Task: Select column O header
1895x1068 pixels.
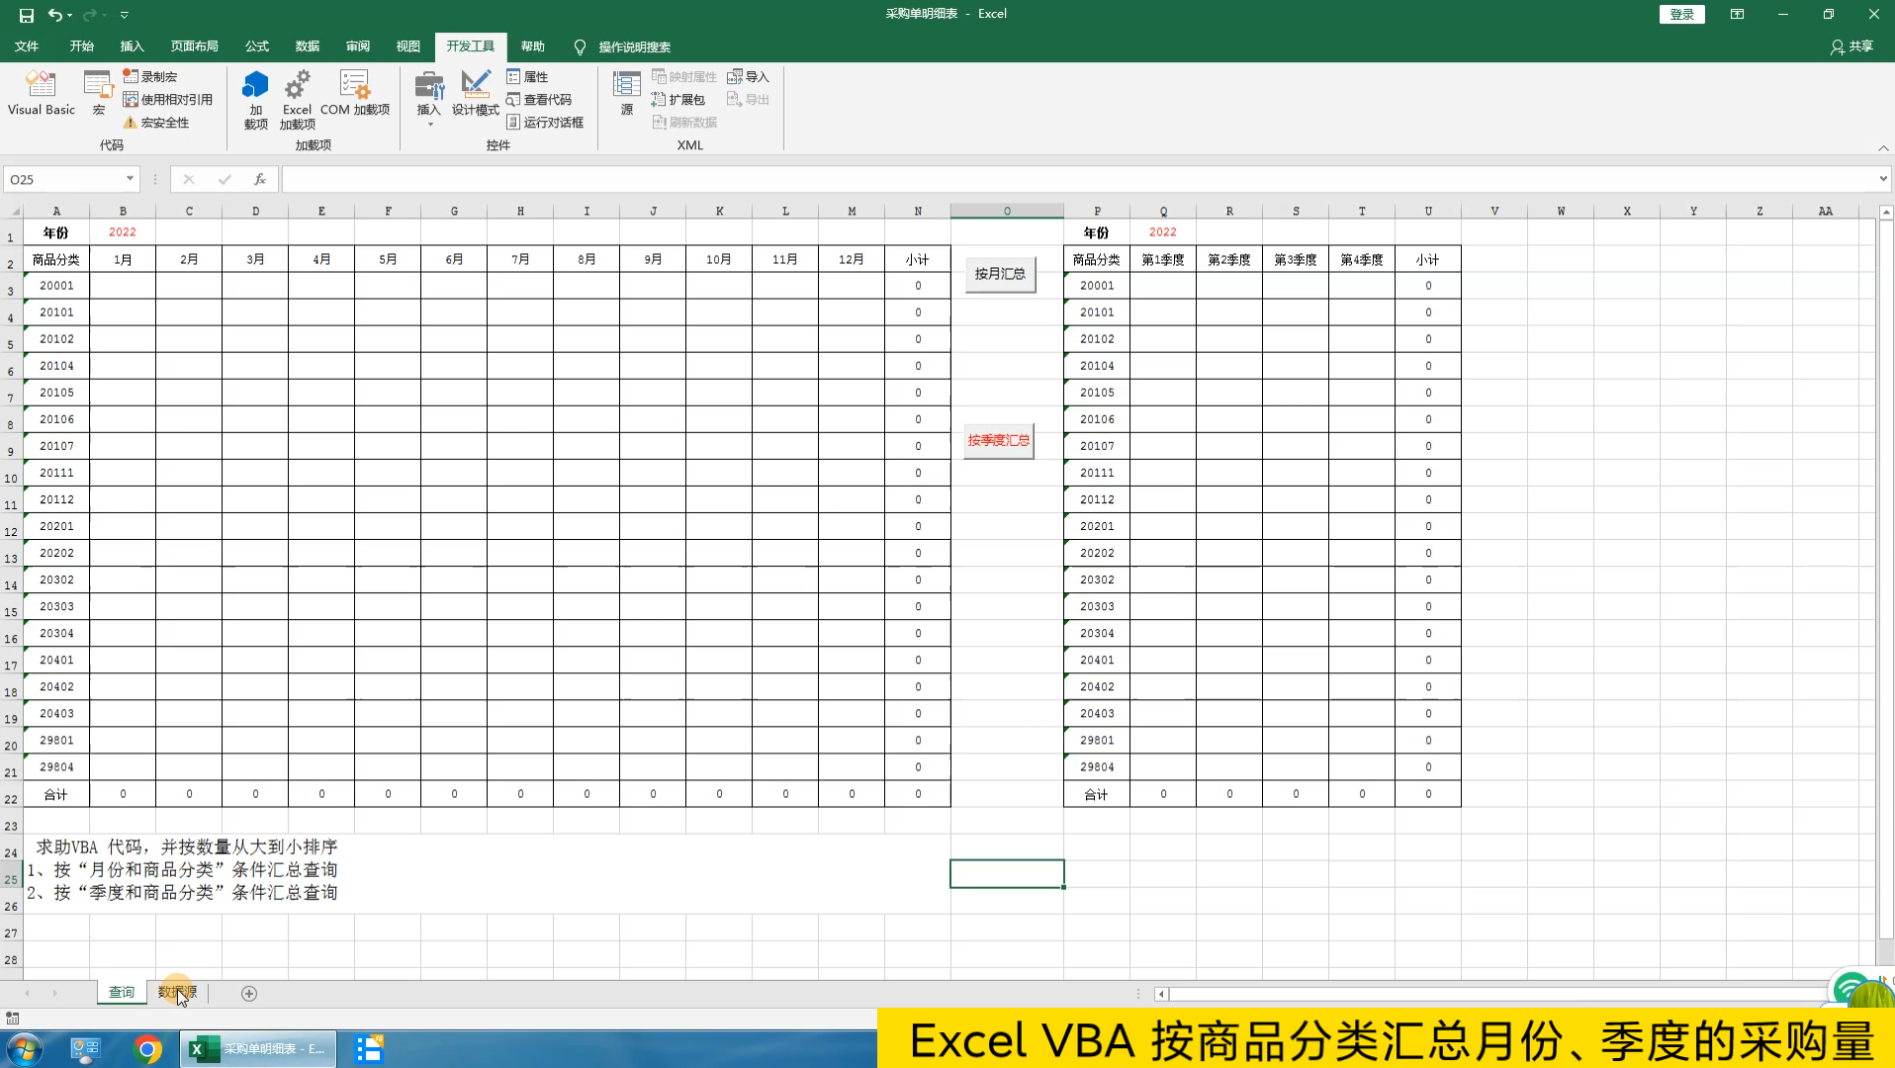Action: [1007, 211]
